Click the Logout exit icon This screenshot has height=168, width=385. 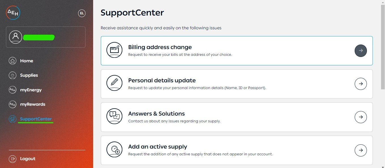click(x=12, y=159)
